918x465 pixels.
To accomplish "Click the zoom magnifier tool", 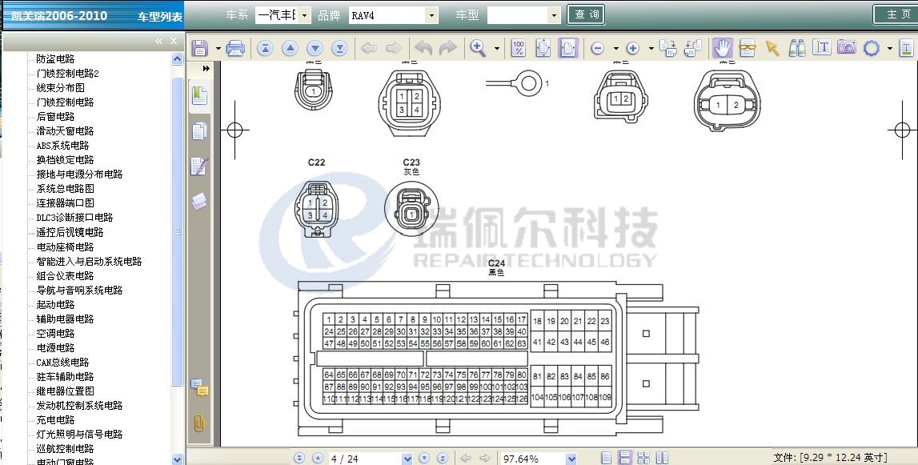I will click(x=479, y=48).
